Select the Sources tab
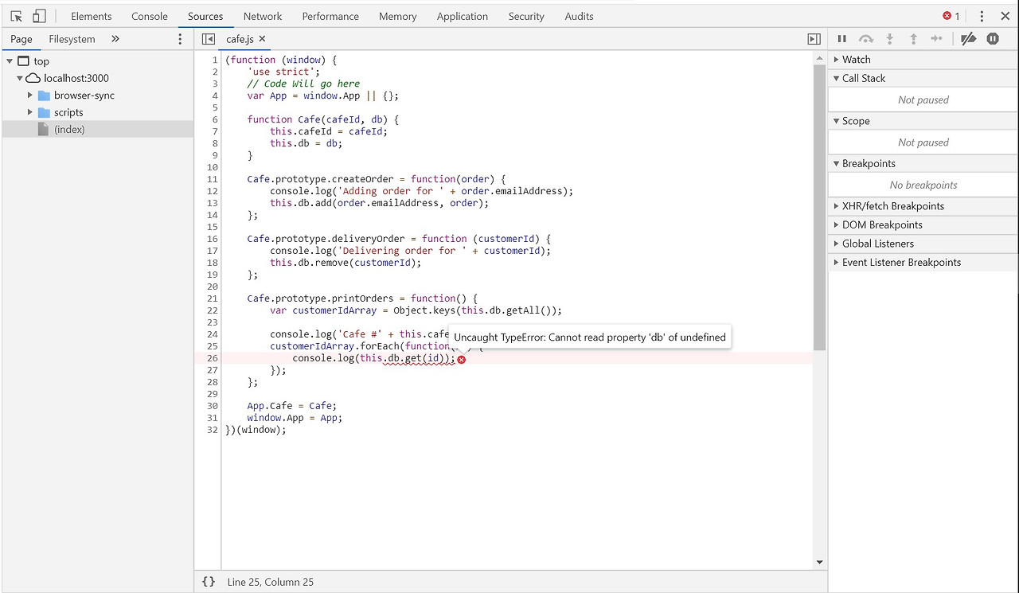 click(x=205, y=16)
